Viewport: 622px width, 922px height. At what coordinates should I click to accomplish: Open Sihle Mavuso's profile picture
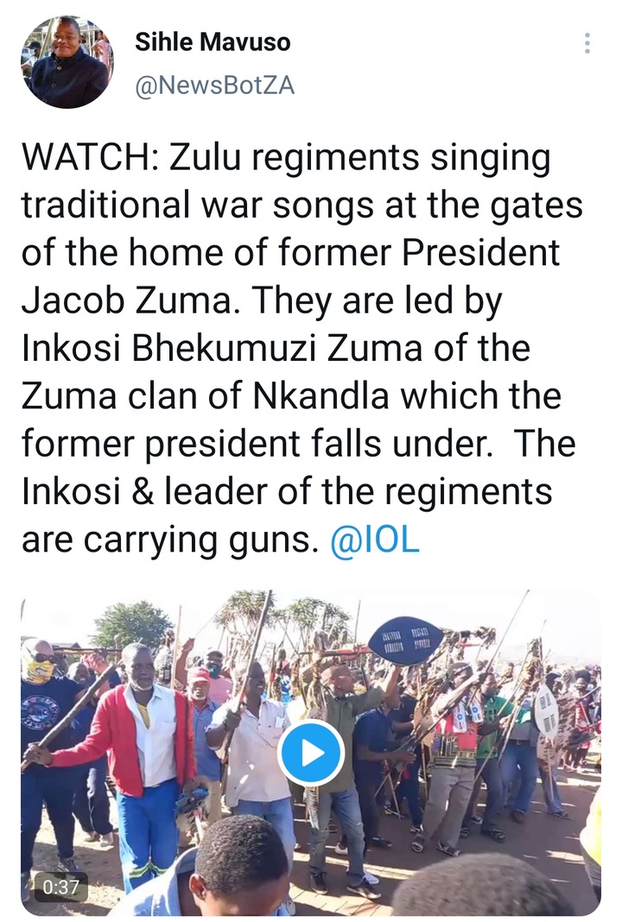(x=67, y=61)
